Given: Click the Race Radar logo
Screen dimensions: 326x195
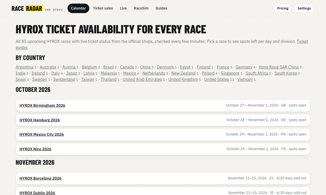Looking at the screenshot, I should click(x=37, y=8).
